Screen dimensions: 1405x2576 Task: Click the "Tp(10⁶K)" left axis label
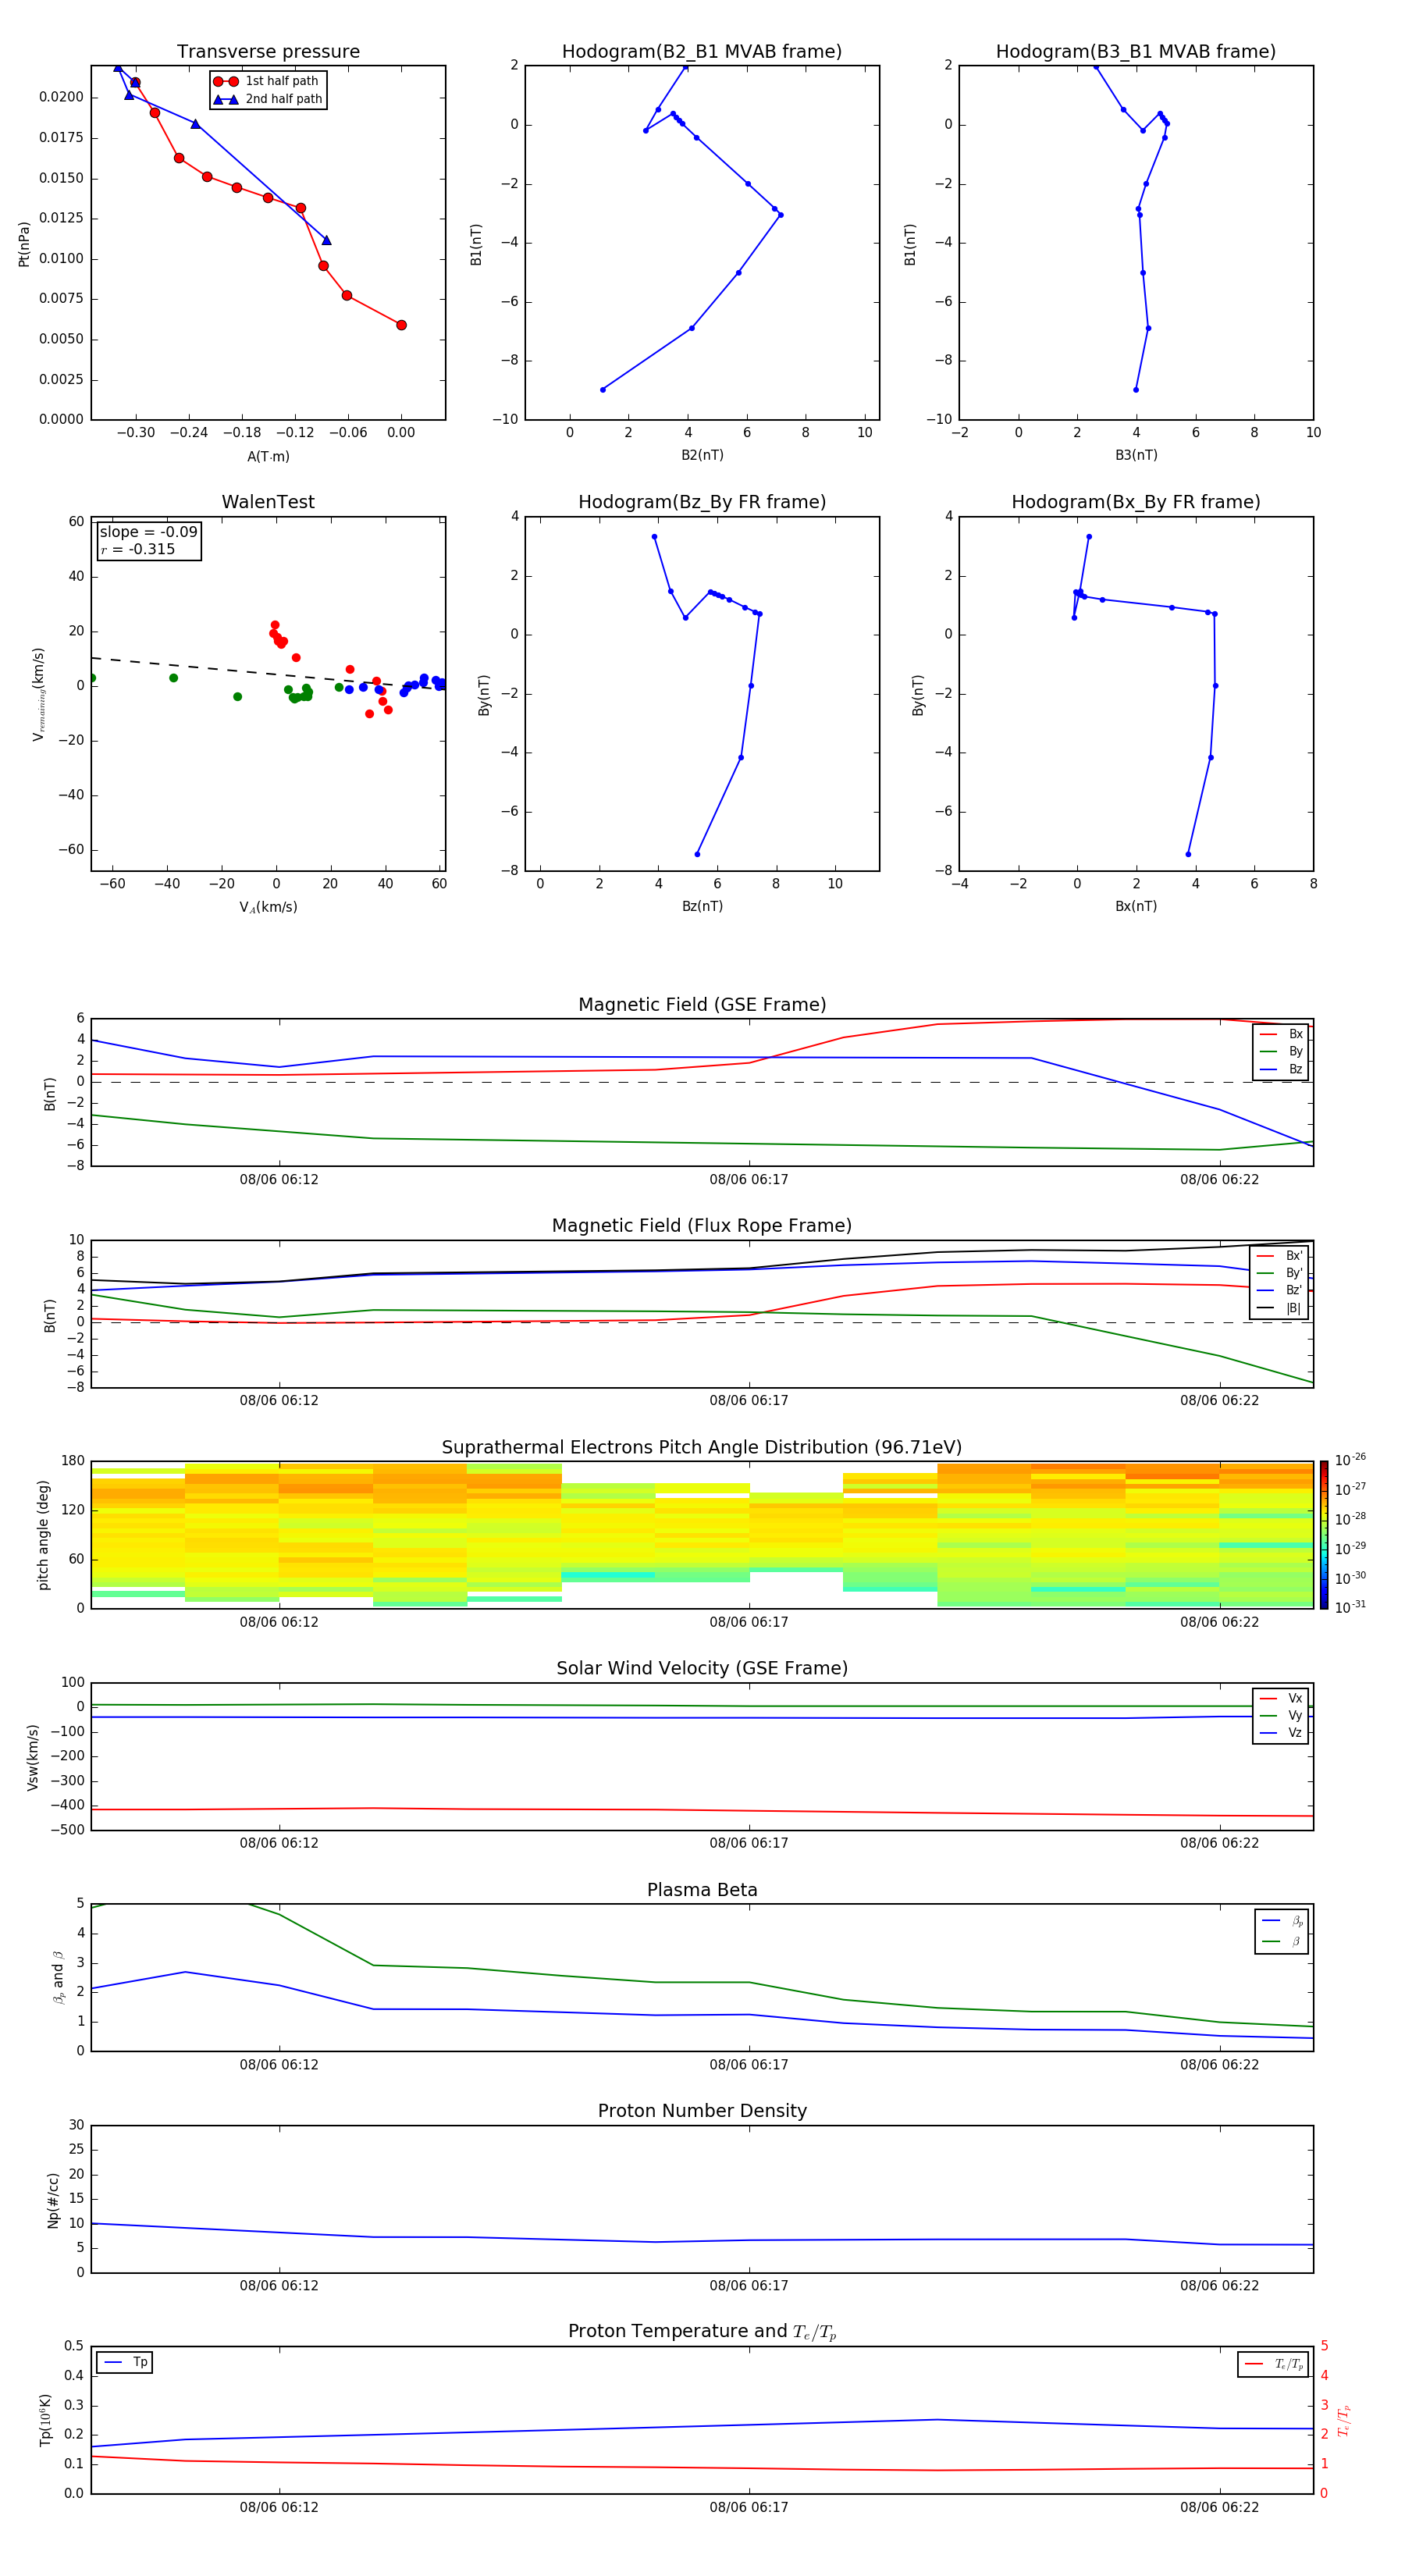(45, 2420)
